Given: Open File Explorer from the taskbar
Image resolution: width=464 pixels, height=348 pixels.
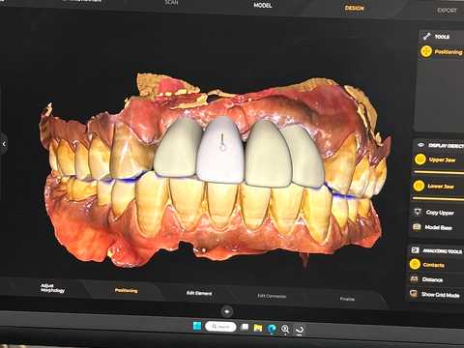Looking at the screenshot, I should 258,328.
